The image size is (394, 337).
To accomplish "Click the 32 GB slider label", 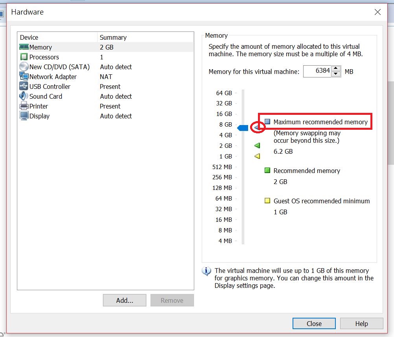I will (x=224, y=103).
